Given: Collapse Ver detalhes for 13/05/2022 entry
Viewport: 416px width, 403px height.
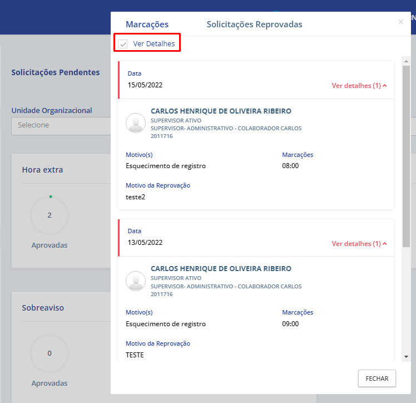Looking at the screenshot, I should pyautogui.click(x=359, y=243).
